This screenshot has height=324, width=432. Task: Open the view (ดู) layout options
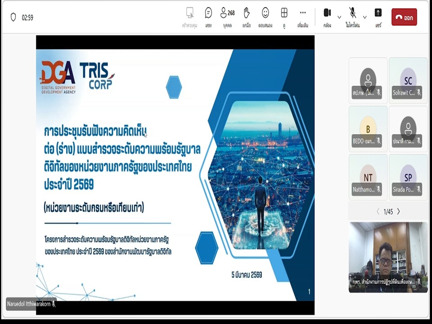point(284,13)
